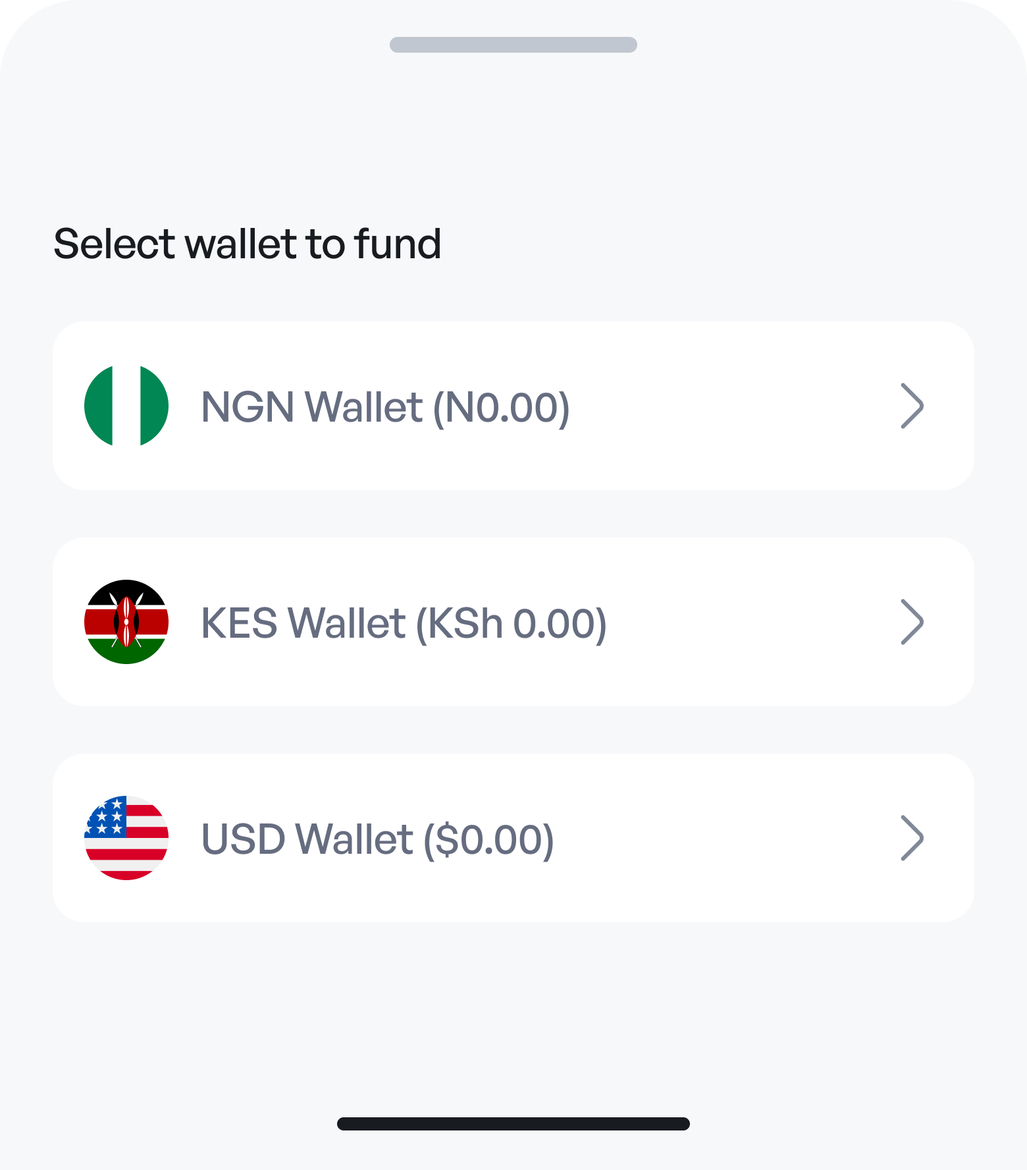Click the N0.00 balance amount
The image size is (1027, 1170).
coord(502,408)
